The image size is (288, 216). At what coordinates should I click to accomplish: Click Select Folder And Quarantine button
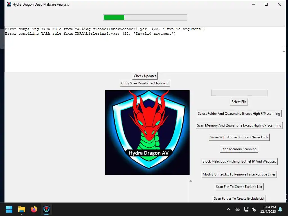pos(239,114)
